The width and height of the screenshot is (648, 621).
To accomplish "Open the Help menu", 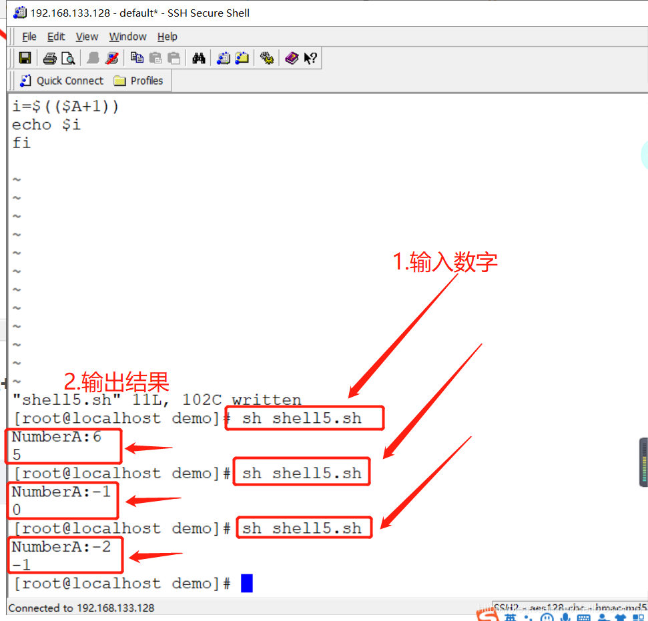I will coord(168,37).
